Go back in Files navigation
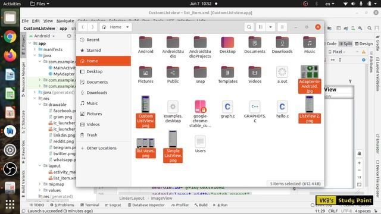The width and height of the screenshot is (381, 214). 83,27
